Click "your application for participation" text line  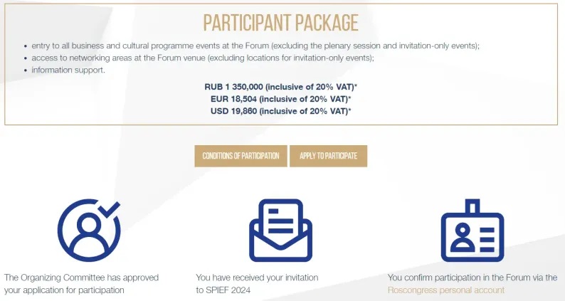coord(64,290)
